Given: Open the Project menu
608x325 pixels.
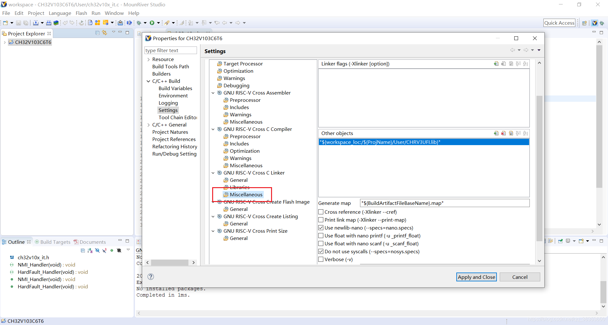Looking at the screenshot, I should click(x=36, y=13).
